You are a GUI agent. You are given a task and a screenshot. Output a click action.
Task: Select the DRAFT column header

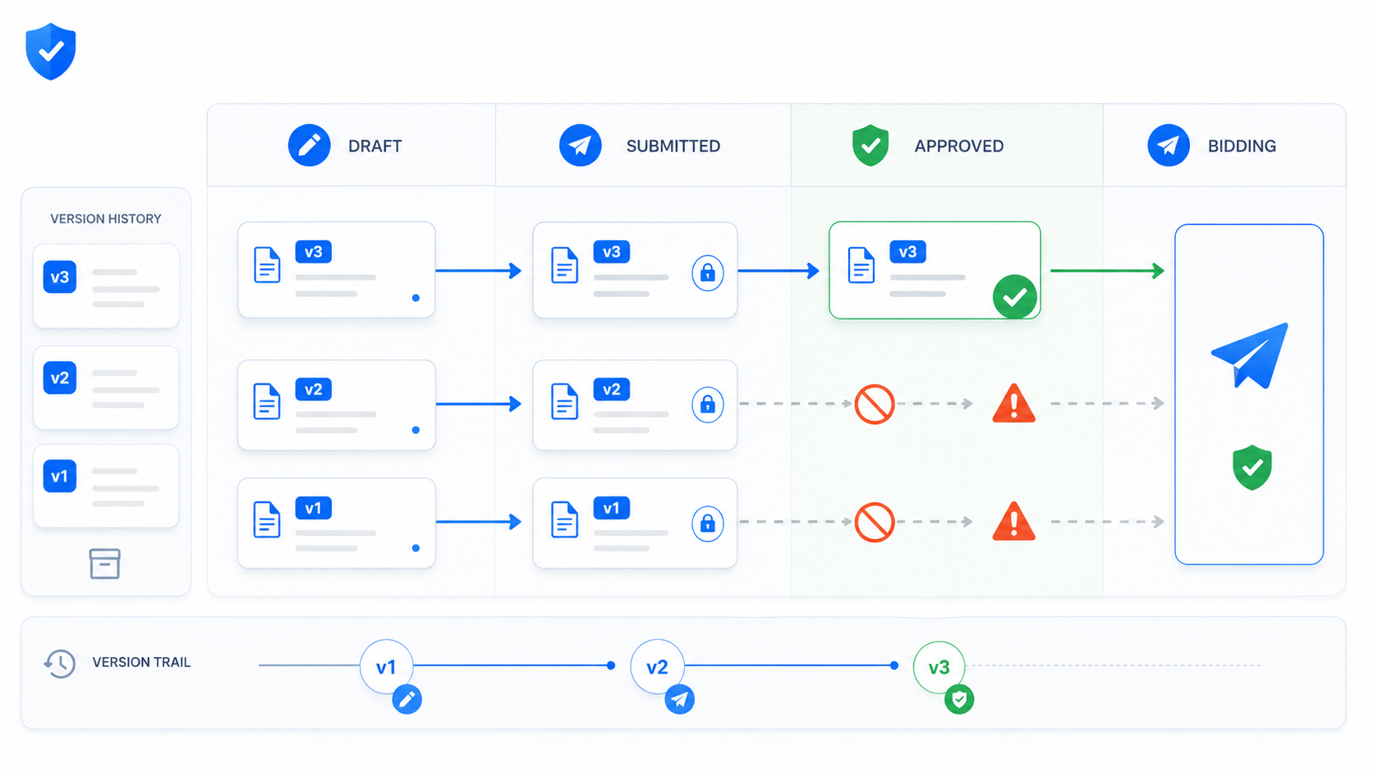tap(351, 145)
